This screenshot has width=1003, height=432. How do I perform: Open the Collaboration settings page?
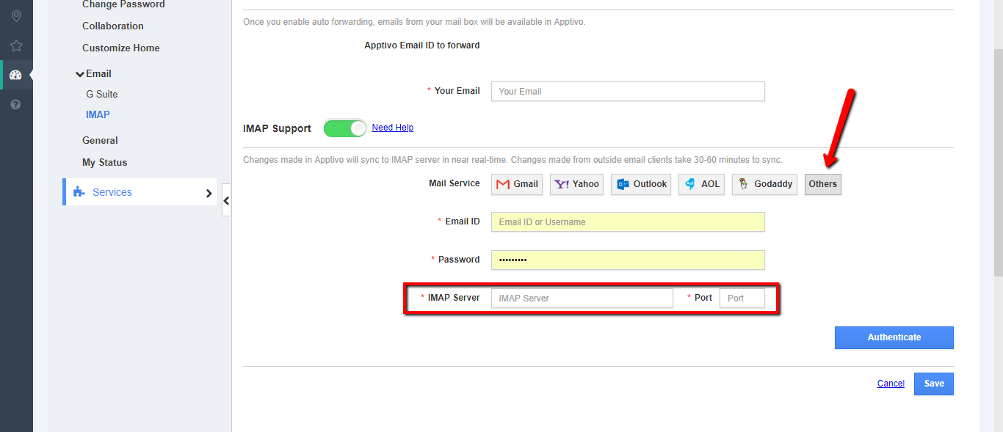(x=113, y=26)
